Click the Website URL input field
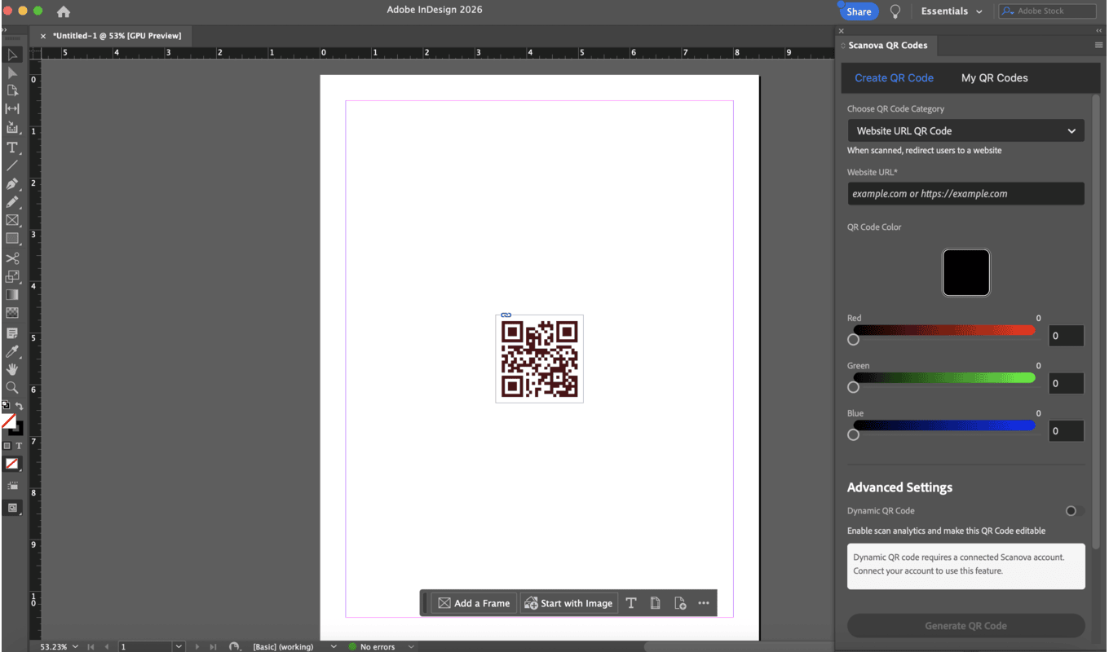The image size is (1109, 652). pos(965,194)
